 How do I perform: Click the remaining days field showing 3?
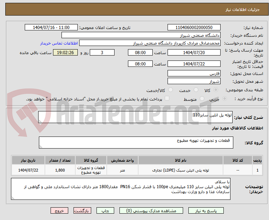click(x=102, y=52)
